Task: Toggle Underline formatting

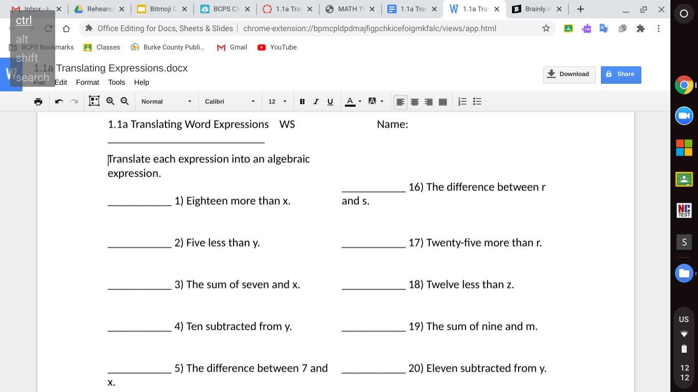Action: pyautogui.click(x=330, y=102)
